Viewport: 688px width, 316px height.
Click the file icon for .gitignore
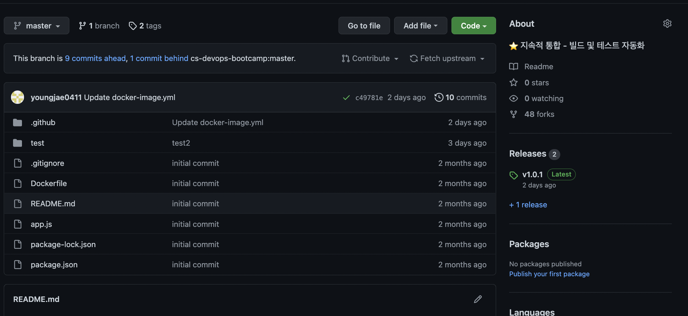18,163
